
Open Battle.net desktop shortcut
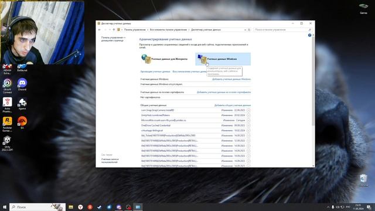22,68
